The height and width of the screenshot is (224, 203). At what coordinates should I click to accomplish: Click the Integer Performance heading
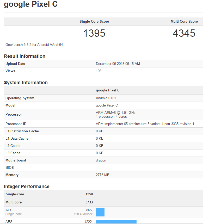27,186
